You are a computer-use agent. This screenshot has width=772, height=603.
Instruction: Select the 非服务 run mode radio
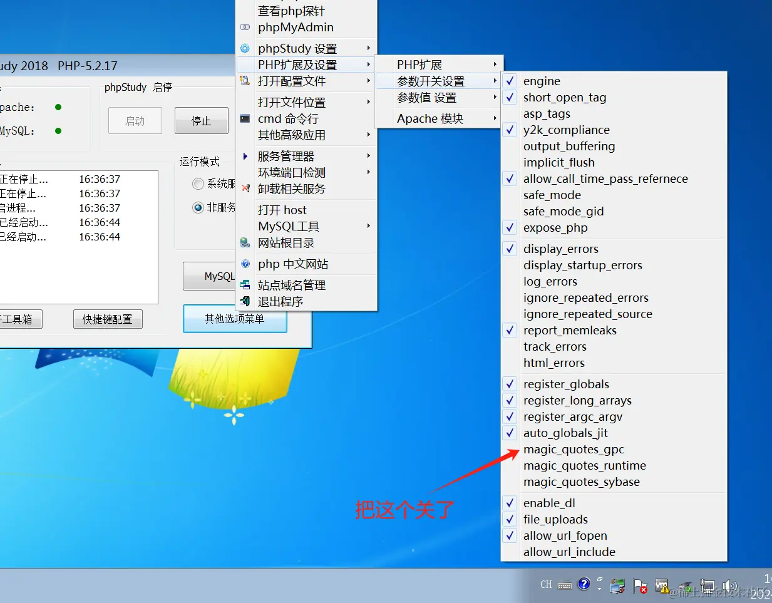(x=198, y=207)
